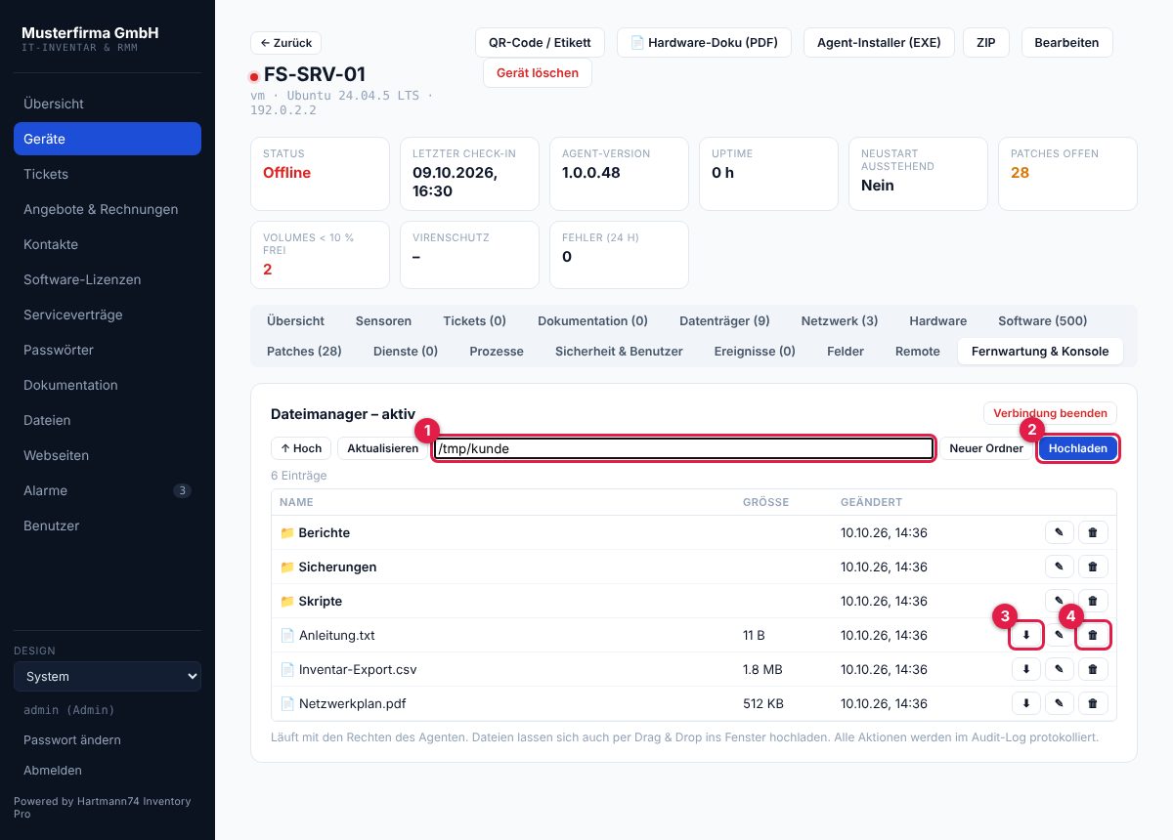Image resolution: width=1173 pixels, height=840 pixels.
Task: Export Hardware-Doku (PDF)
Action: pos(704,43)
